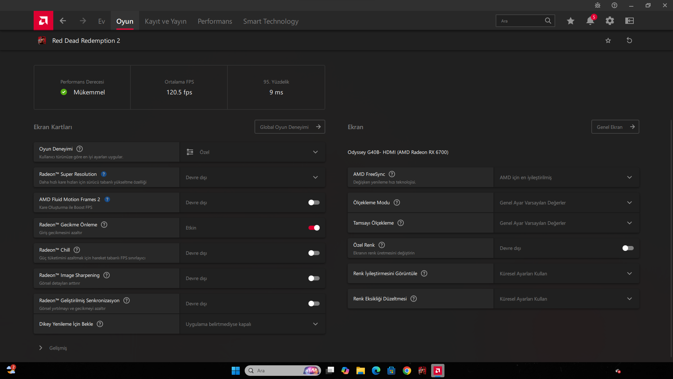Open settings gear icon
Screen dimensions: 673x379
610,21
